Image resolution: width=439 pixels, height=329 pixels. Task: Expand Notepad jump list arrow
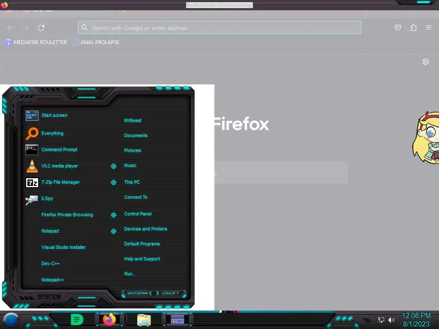(x=113, y=231)
